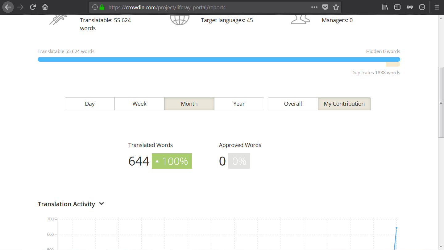Select the Day period option
The image size is (444, 250).
pos(90,104)
